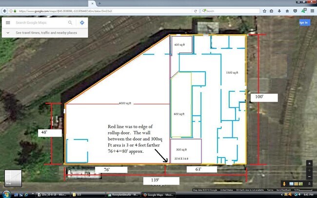
Task: Open Directions using the blue arrow icon
Action: tap(82, 22)
